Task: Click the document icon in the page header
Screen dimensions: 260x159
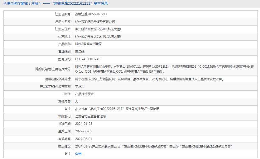Action: coord(5,3)
